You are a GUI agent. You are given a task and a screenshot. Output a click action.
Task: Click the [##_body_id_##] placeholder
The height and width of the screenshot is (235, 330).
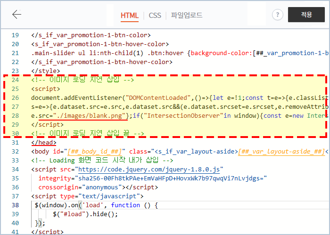(x=94, y=152)
